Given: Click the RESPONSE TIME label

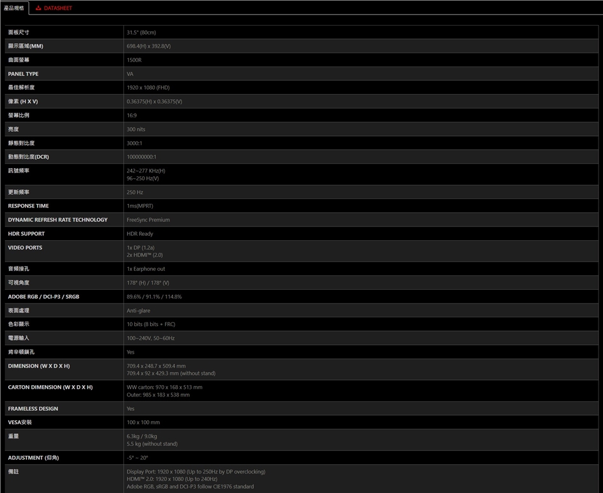Looking at the screenshot, I should (x=28, y=206).
